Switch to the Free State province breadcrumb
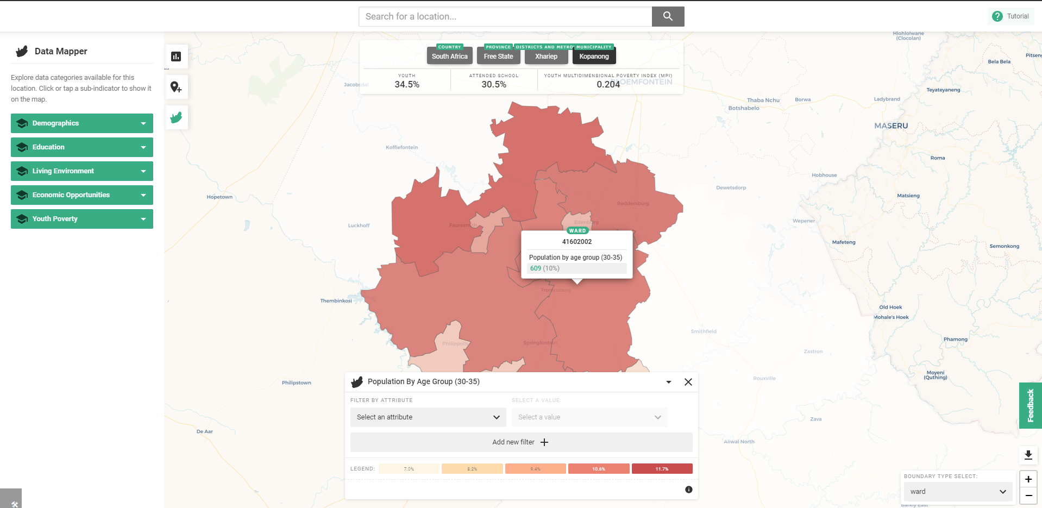This screenshot has width=1042, height=508. 498,56
